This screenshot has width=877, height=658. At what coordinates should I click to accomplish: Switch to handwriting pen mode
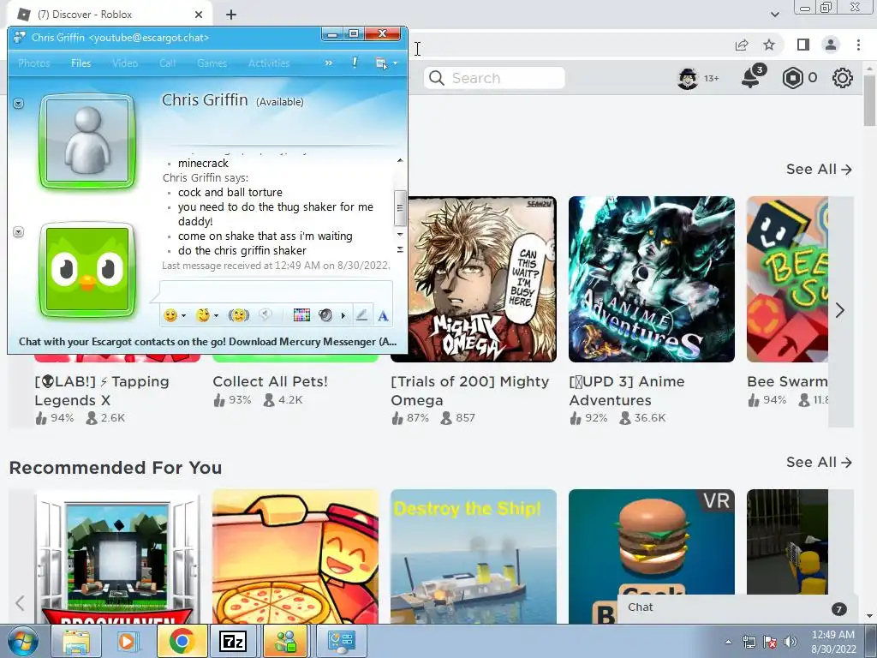coord(362,315)
